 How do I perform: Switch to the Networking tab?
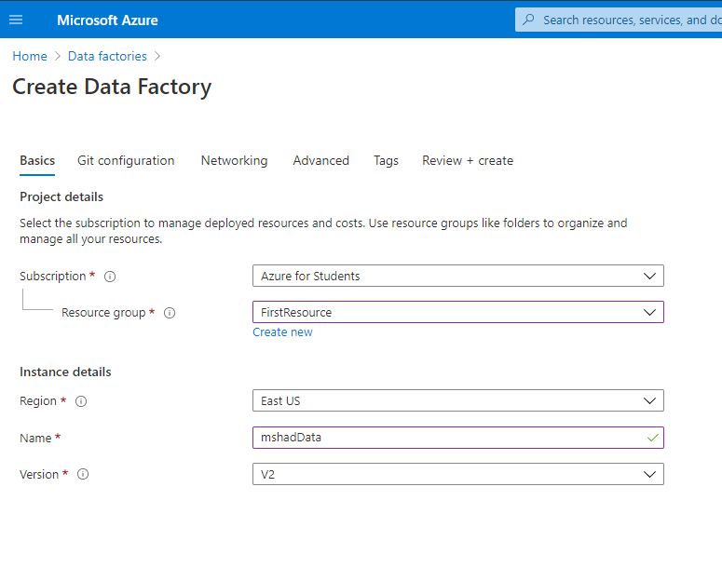tap(234, 160)
